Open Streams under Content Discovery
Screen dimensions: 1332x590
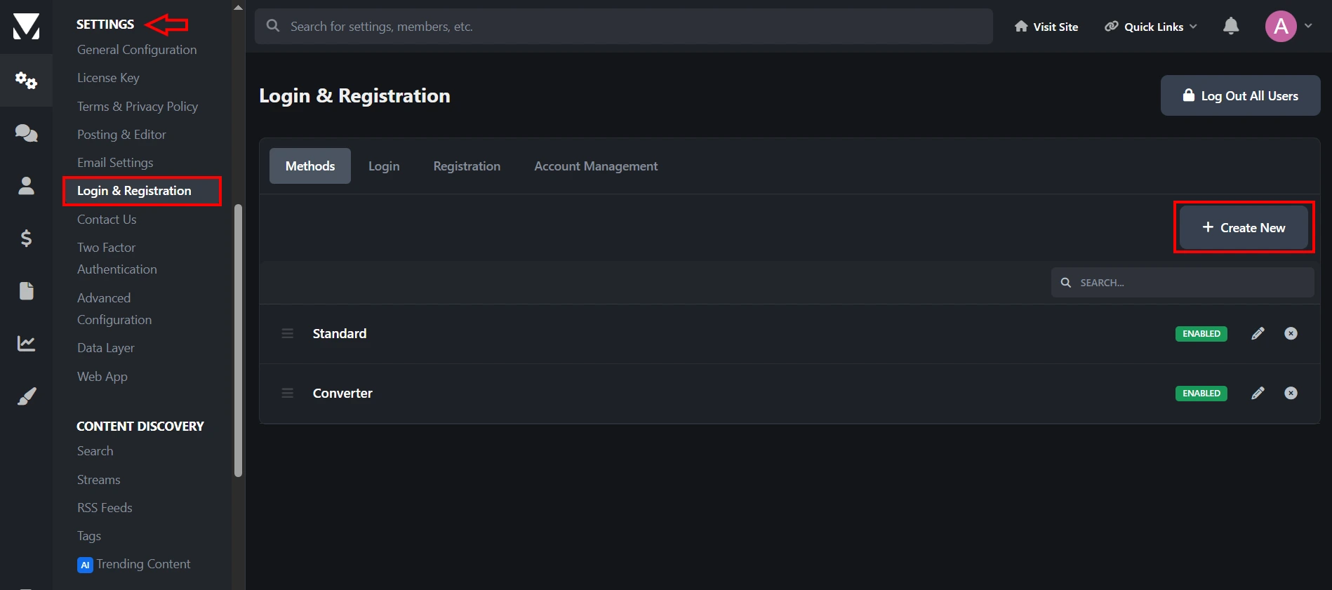point(98,480)
